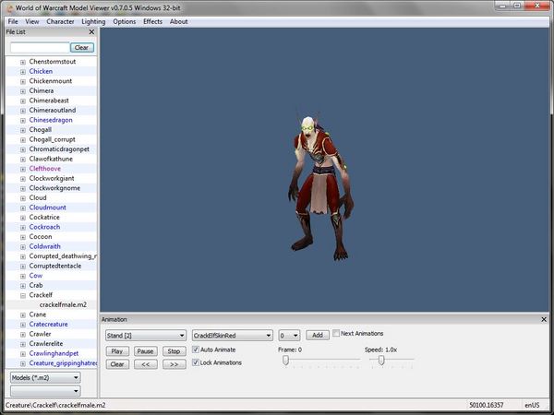This screenshot has width=554, height=415.
Task: Enable the Next Animations checkbox
Action: click(x=336, y=334)
